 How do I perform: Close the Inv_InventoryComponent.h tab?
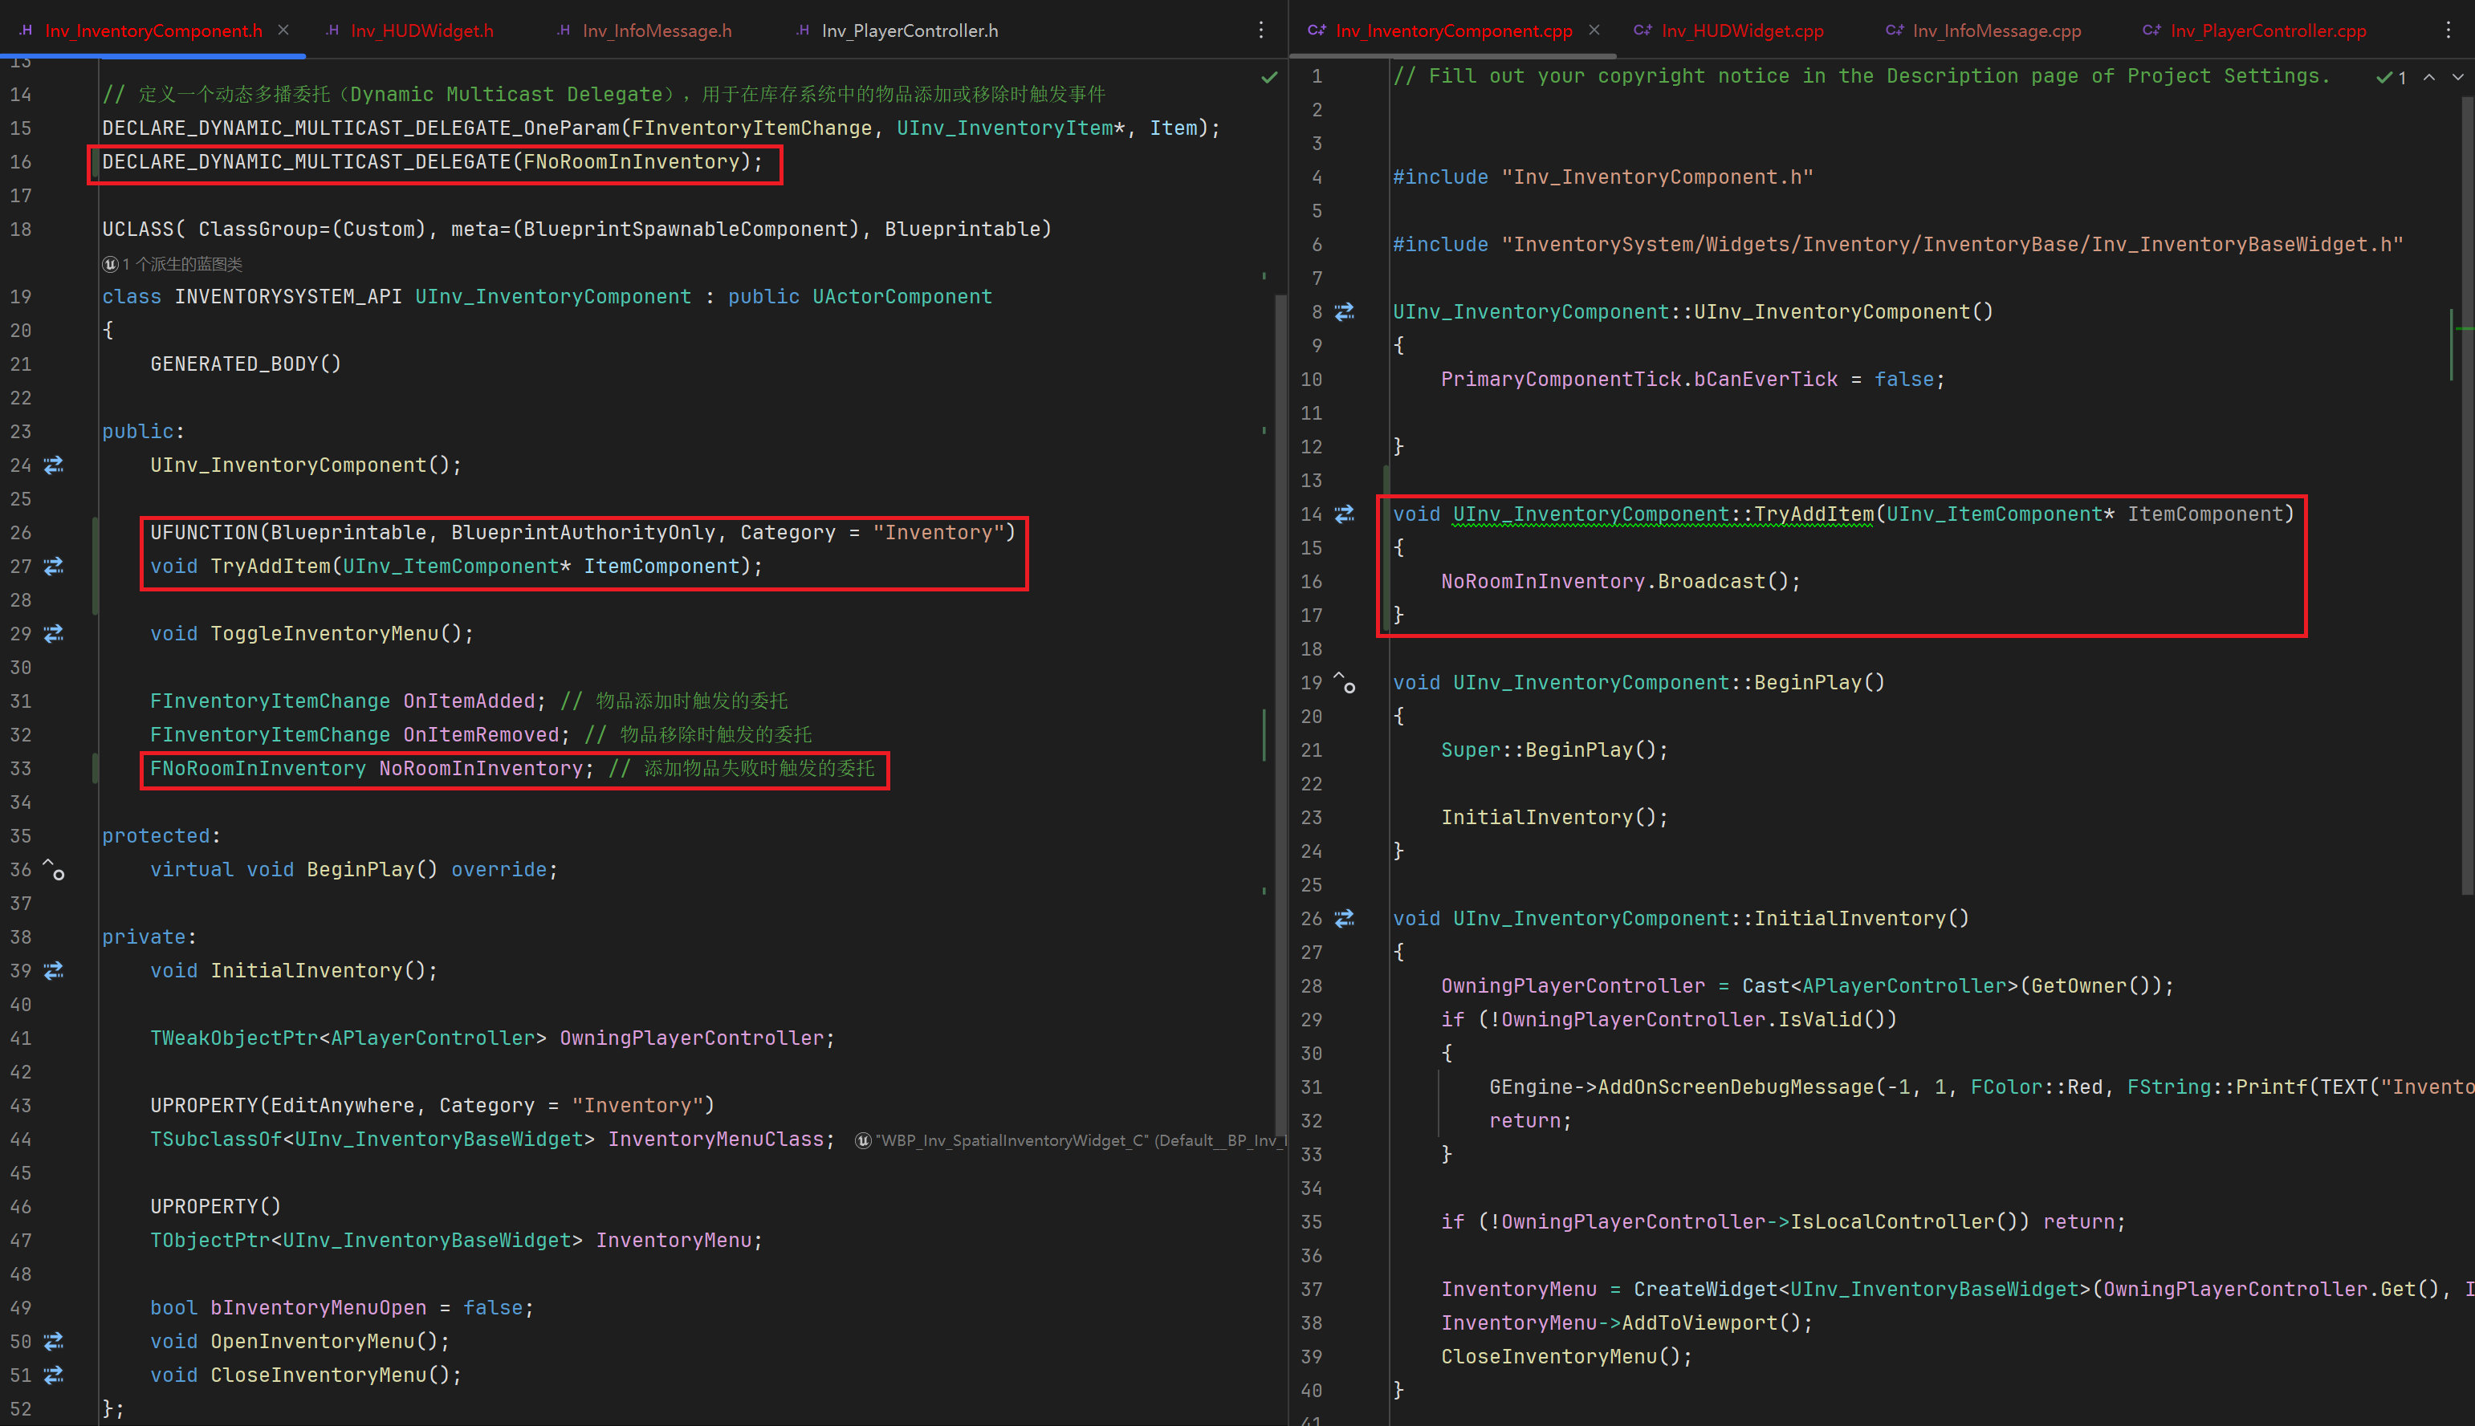tap(283, 30)
